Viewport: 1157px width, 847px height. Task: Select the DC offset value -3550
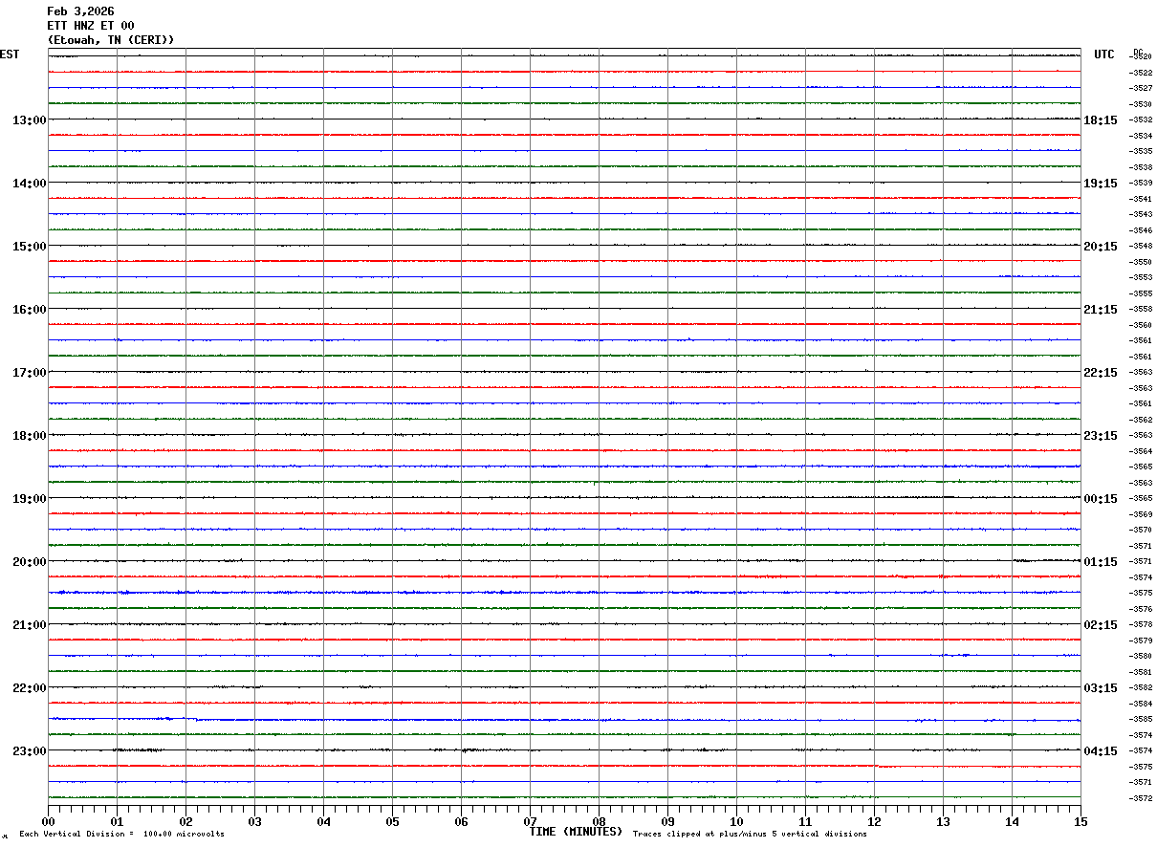click(1141, 262)
